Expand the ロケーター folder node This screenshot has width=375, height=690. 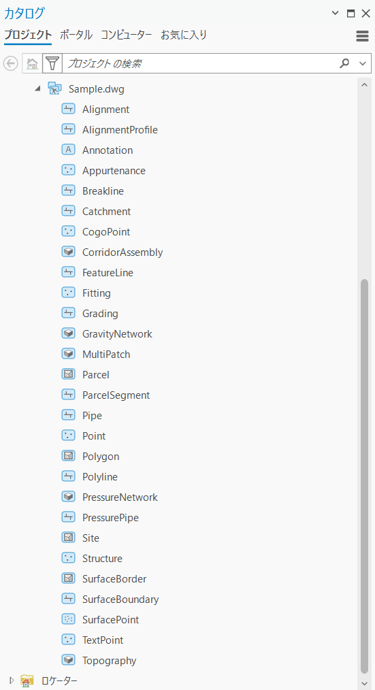coord(12,680)
